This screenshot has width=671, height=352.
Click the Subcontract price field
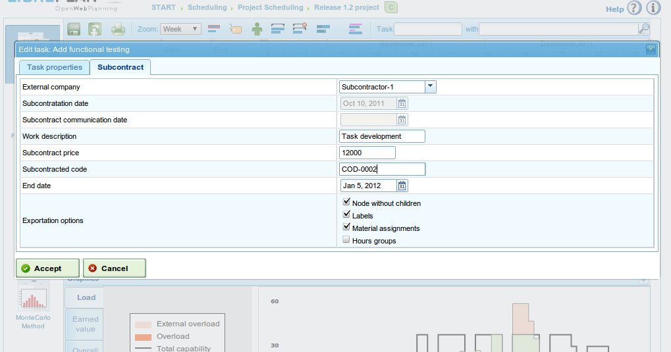click(x=367, y=153)
